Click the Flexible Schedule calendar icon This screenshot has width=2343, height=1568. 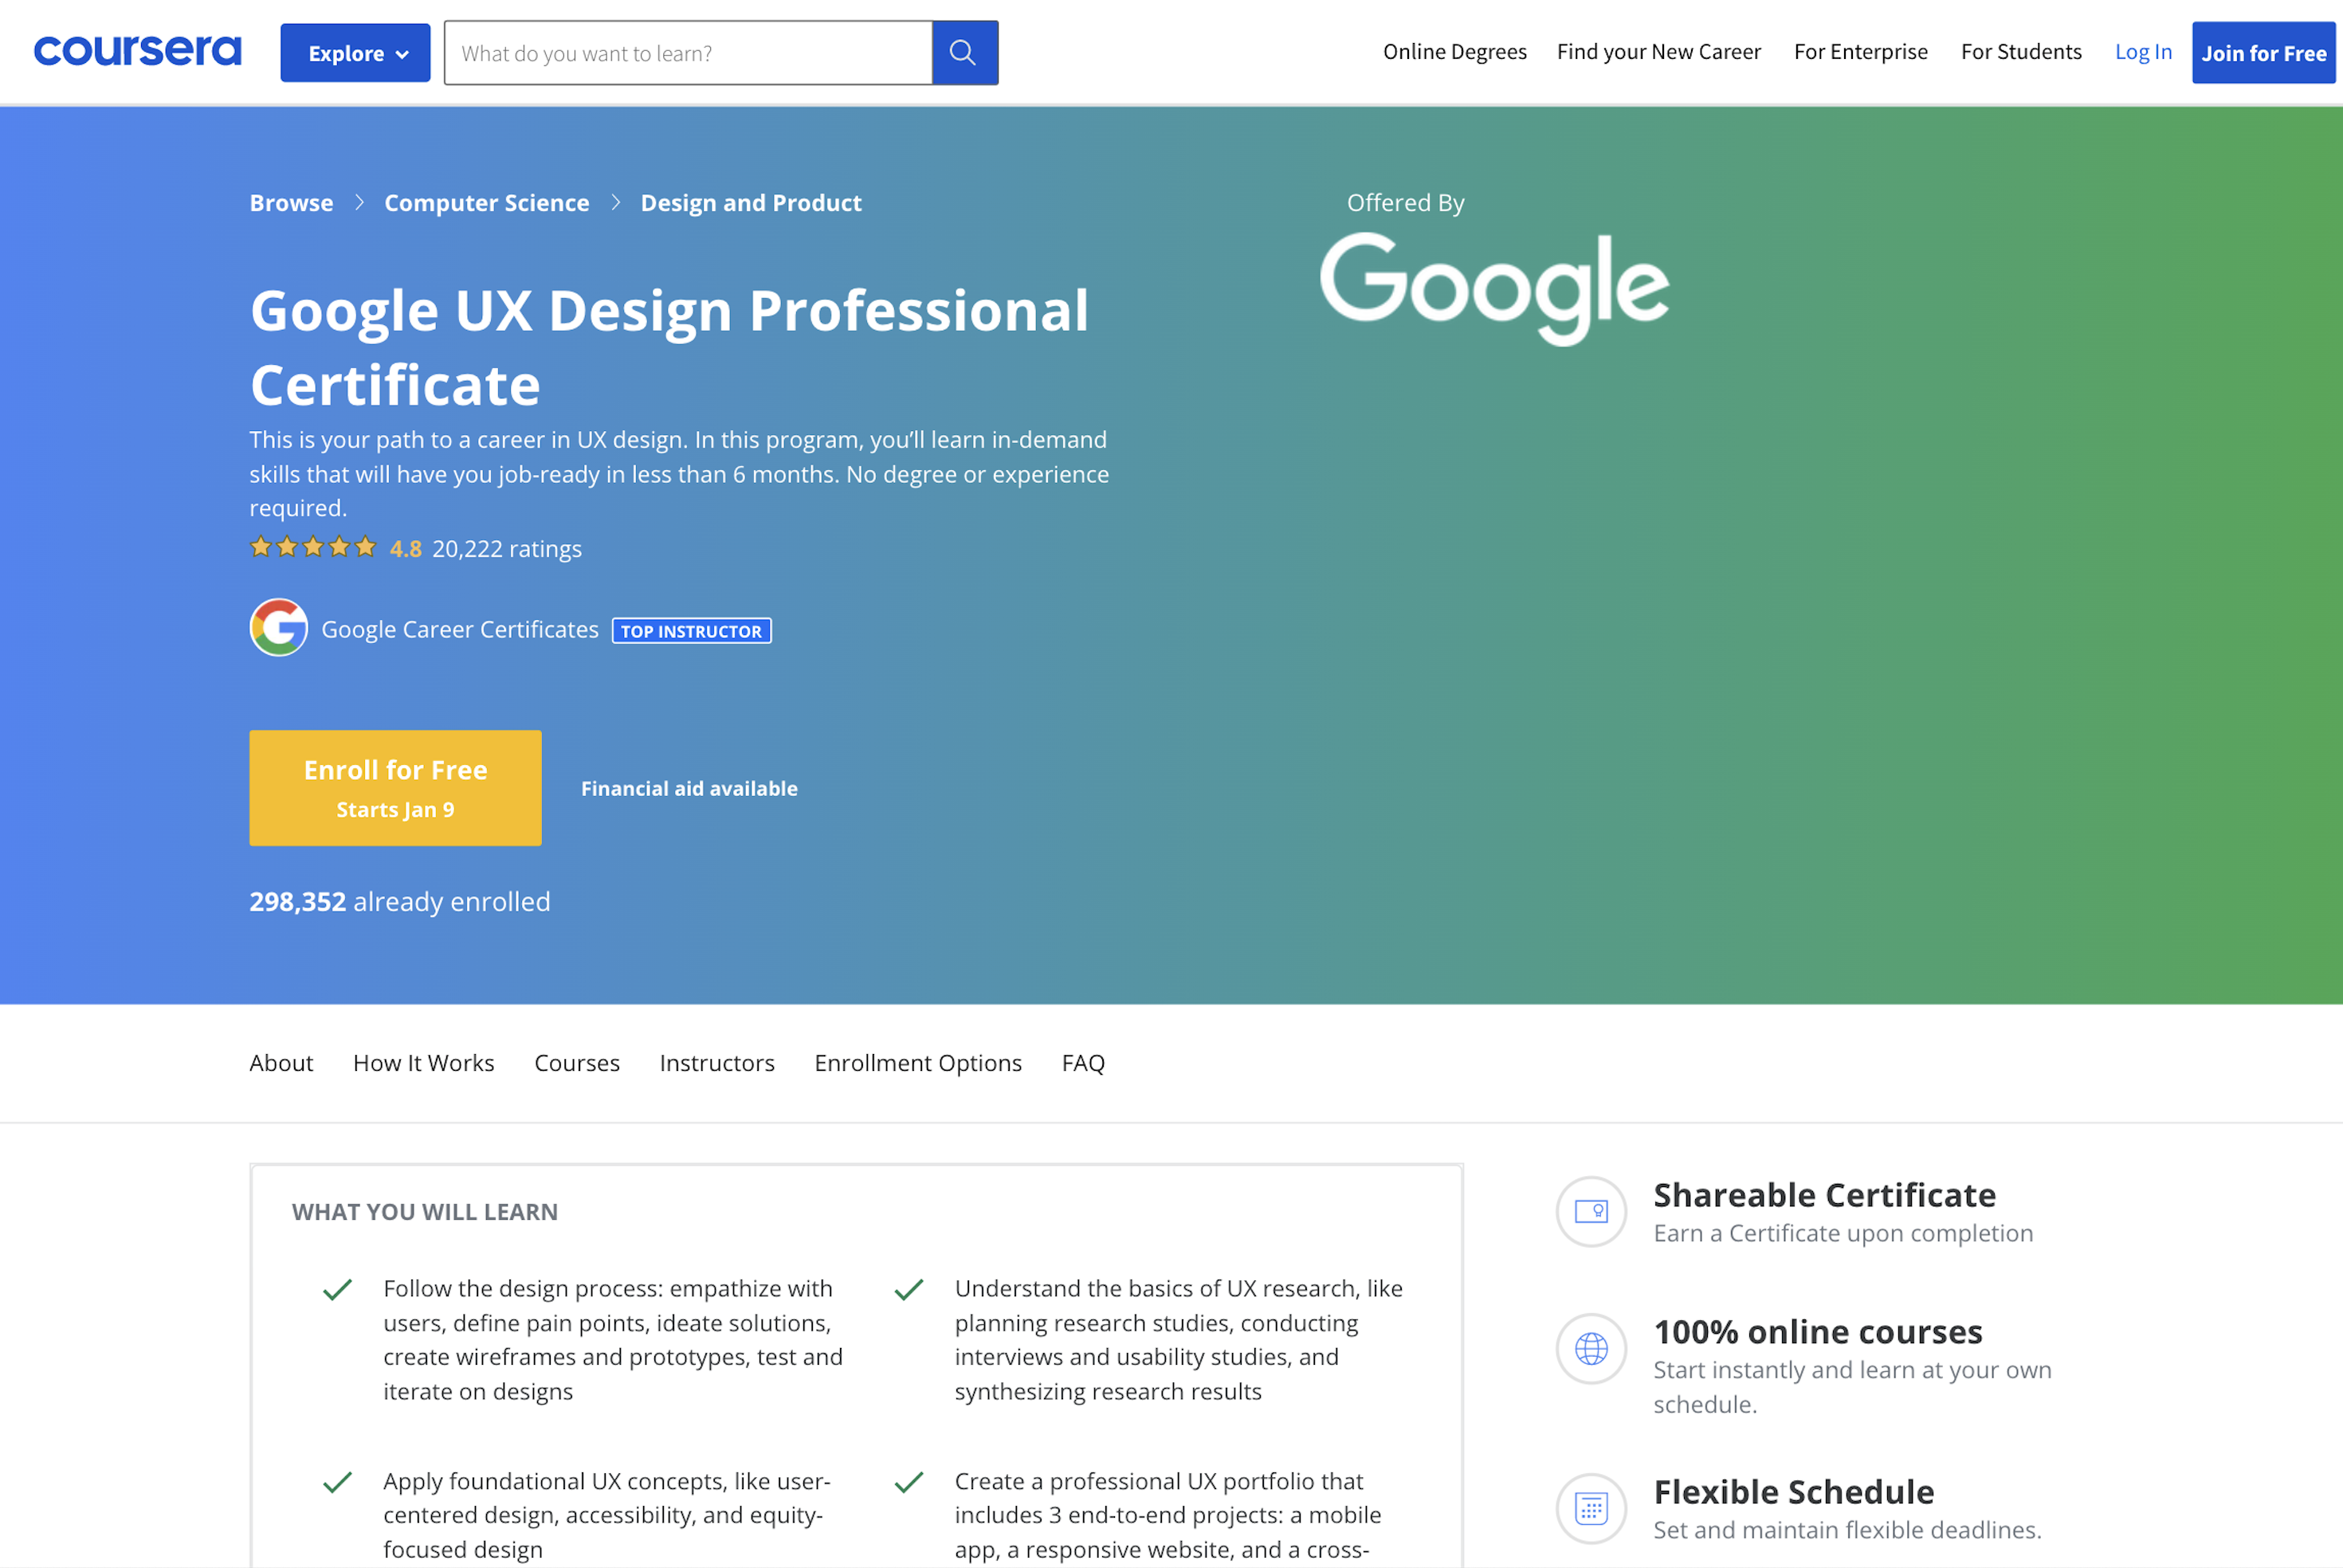[1591, 1508]
